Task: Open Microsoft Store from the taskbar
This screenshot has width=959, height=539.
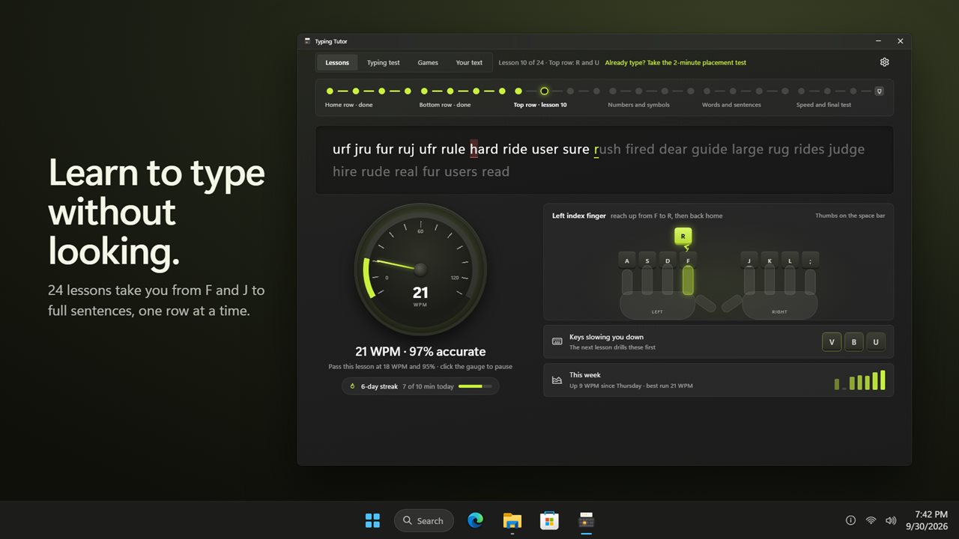Action: pos(549,520)
